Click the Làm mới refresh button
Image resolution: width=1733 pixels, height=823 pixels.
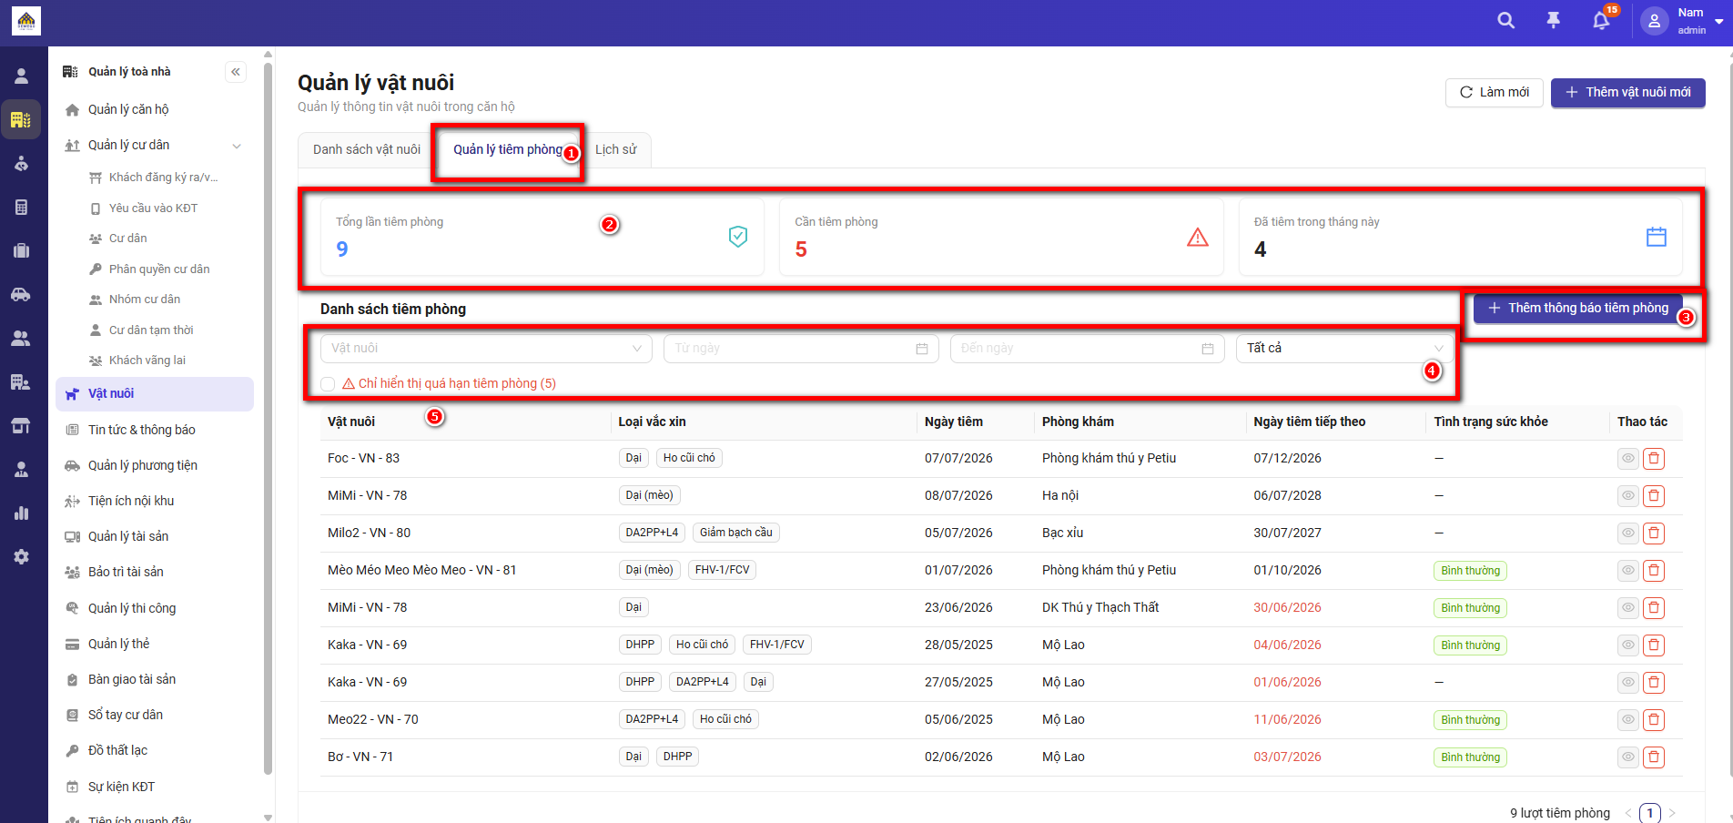pyautogui.click(x=1495, y=92)
